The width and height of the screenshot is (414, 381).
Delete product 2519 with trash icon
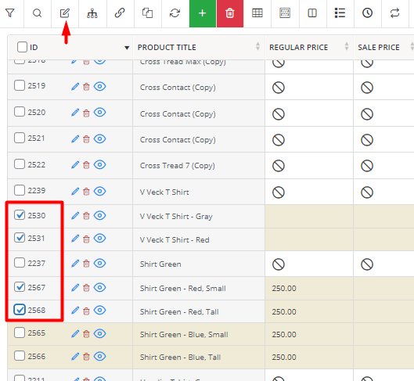pos(86,87)
